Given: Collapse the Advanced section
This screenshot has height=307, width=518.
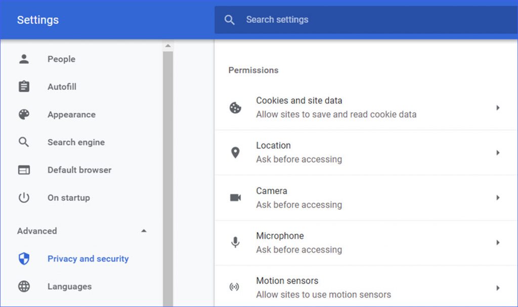Looking at the screenshot, I should coord(144,231).
